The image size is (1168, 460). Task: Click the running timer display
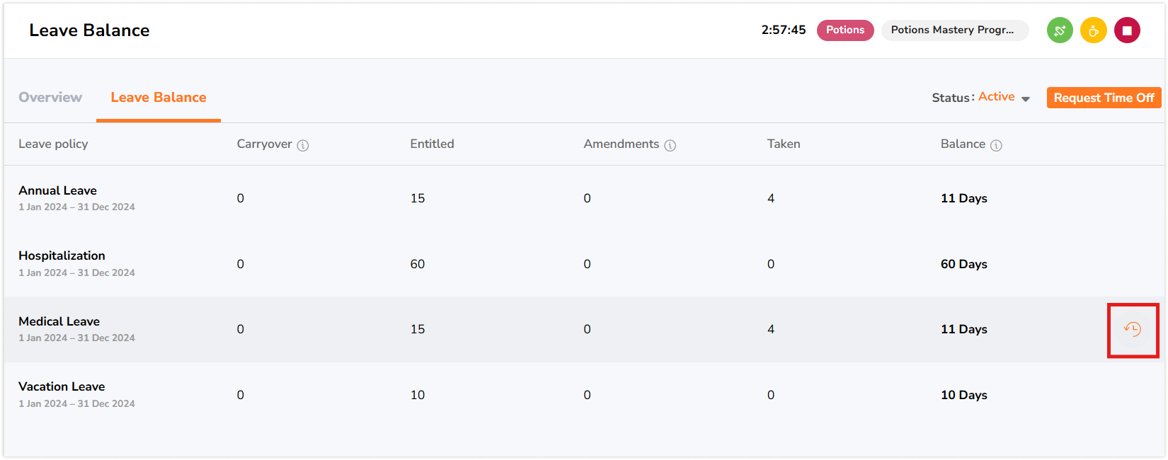tap(784, 30)
